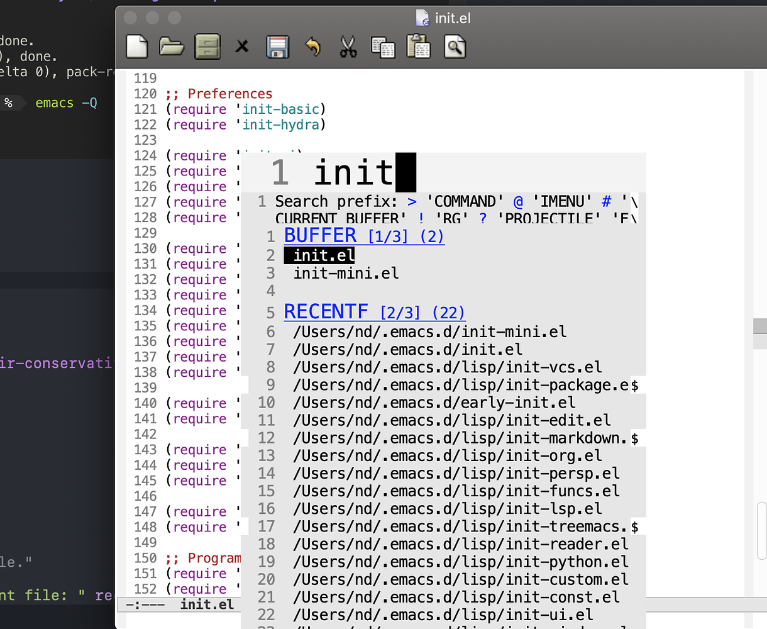
Task: Copy text using the copy toolbar icon
Action: coord(383,47)
